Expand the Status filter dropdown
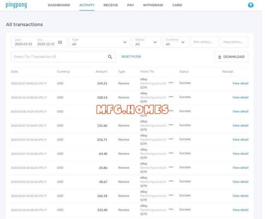The height and width of the screenshot is (219, 265). 146,42
